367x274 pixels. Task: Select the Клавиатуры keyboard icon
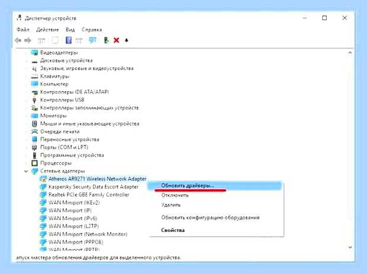pos(34,76)
